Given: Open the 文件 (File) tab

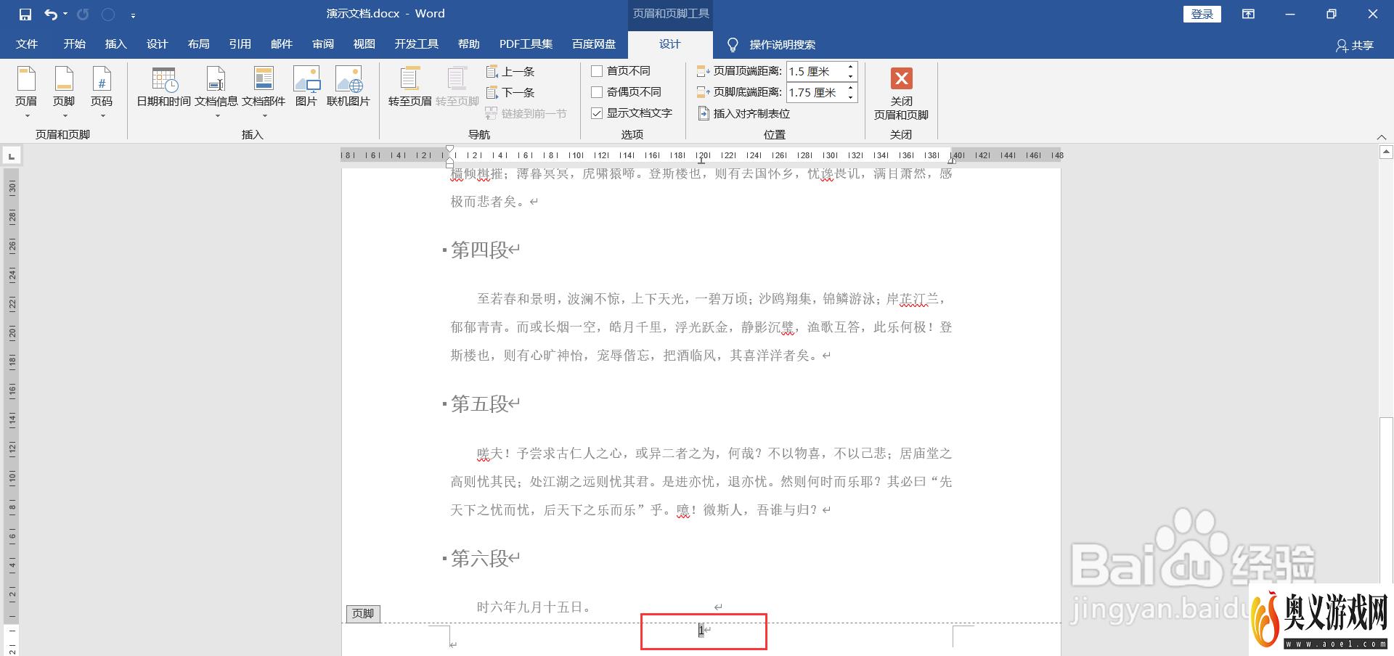Looking at the screenshot, I should coord(27,44).
